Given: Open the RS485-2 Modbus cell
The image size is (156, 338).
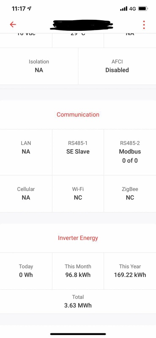Looking at the screenshot, I should coord(130,152).
